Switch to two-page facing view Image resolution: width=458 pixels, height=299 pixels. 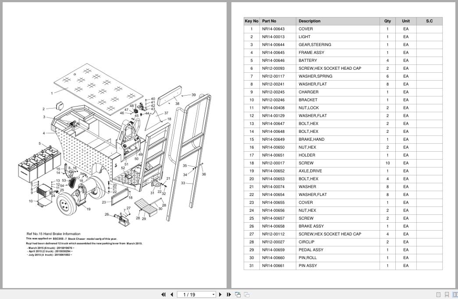[x=455, y=295]
